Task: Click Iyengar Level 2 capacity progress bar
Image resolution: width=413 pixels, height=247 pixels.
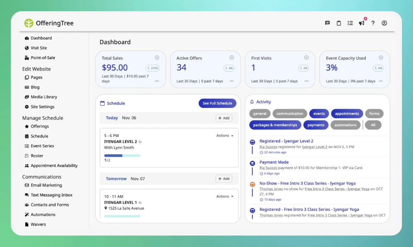Action: [x=122, y=156]
